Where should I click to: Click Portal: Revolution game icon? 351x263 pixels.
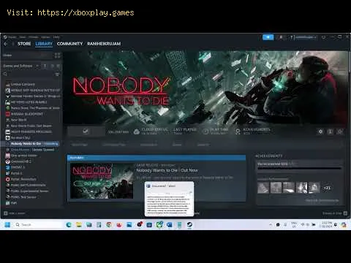point(8,179)
